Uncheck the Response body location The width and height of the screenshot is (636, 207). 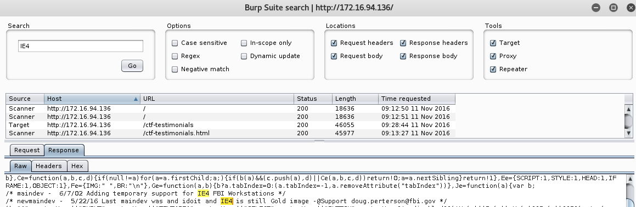coord(403,56)
